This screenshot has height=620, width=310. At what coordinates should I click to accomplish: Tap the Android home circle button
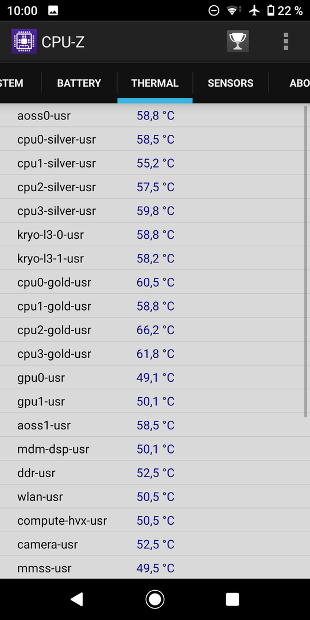coord(155,599)
